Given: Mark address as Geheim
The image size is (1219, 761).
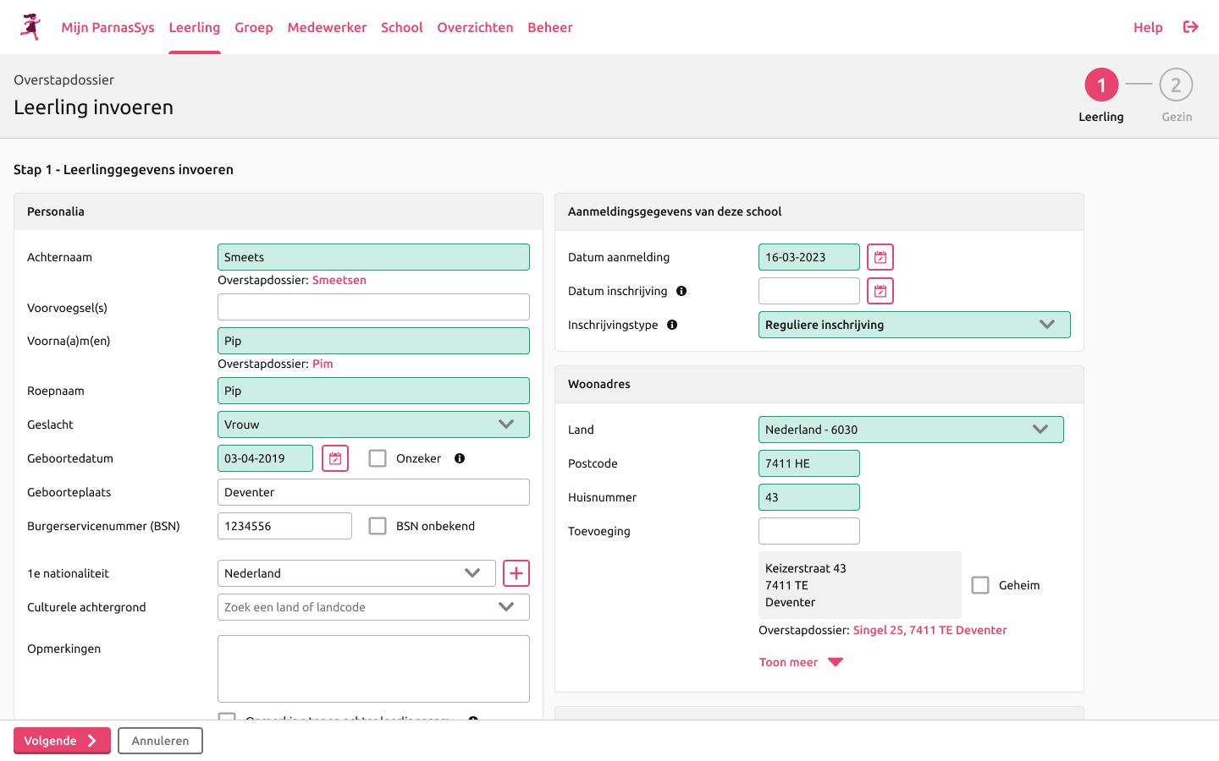Looking at the screenshot, I should tap(980, 585).
